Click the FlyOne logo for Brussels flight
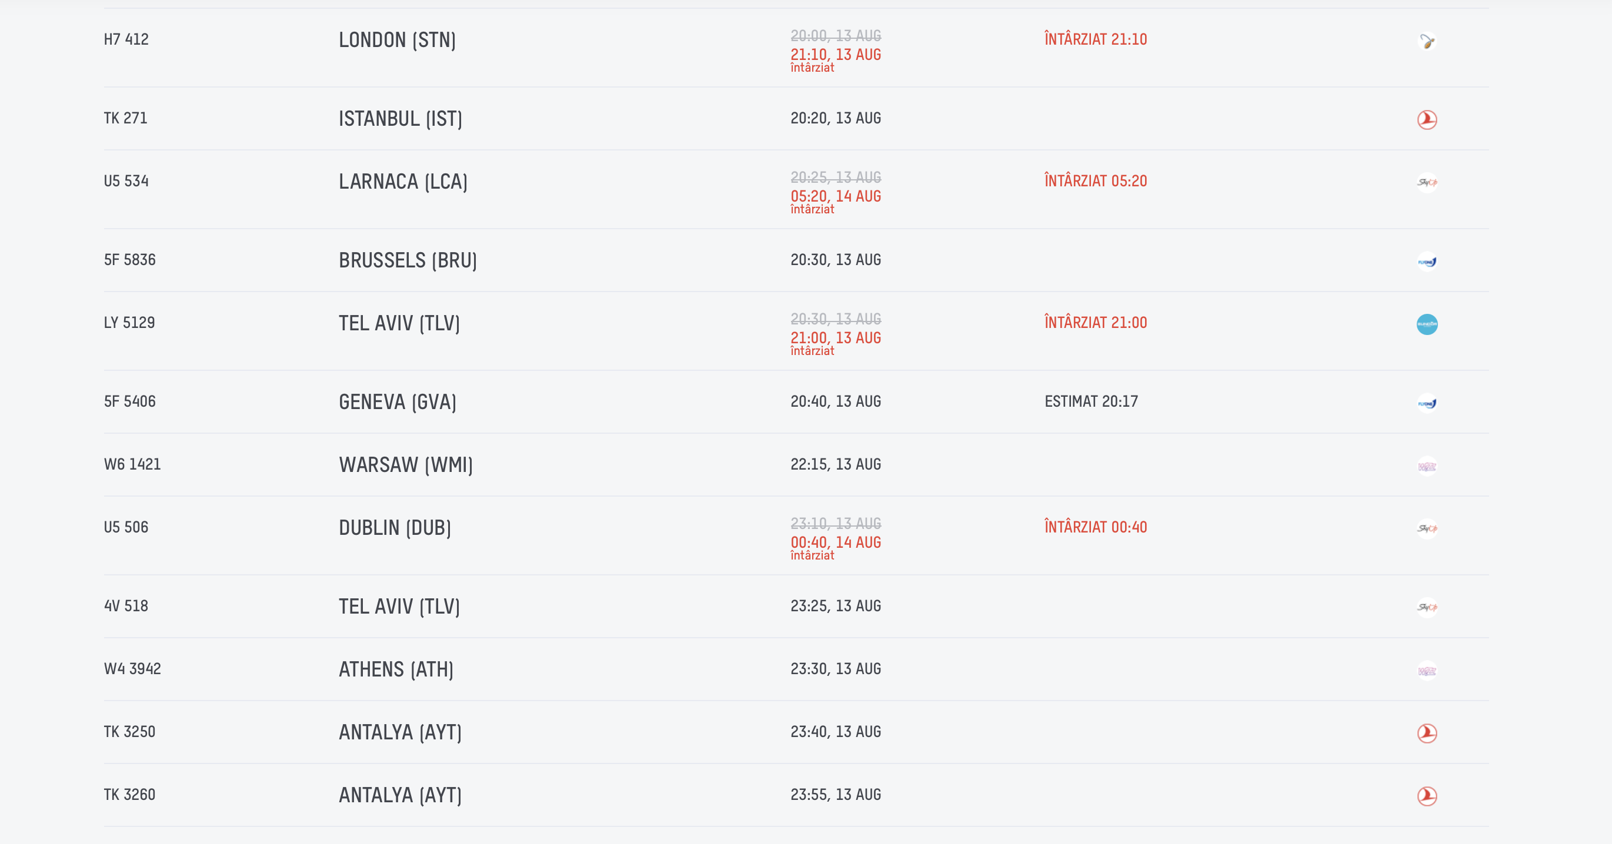The width and height of the screenshot is (1612, 844). [1427, 262]
